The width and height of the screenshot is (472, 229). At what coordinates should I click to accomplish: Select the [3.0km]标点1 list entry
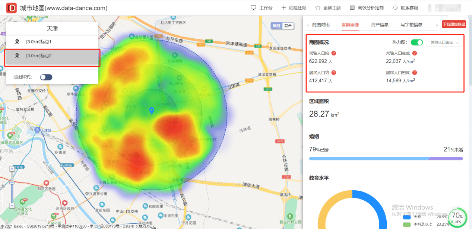(x=52, y=42)
